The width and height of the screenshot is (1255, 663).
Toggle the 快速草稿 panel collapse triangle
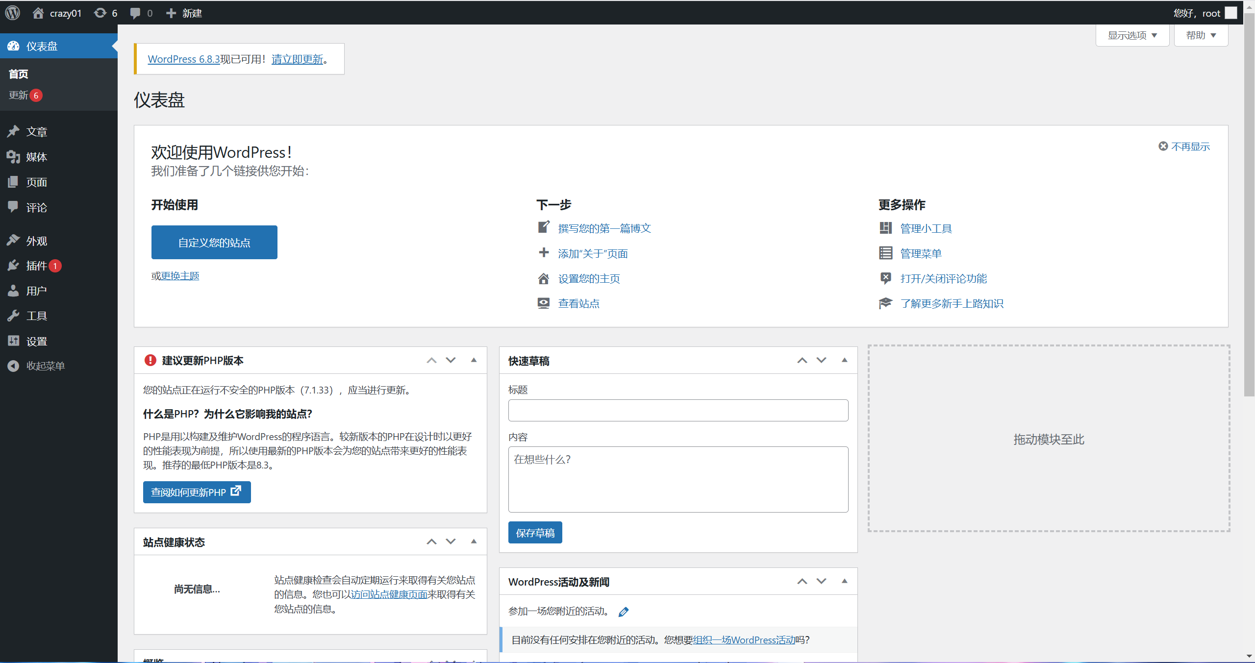pos(844,360)
